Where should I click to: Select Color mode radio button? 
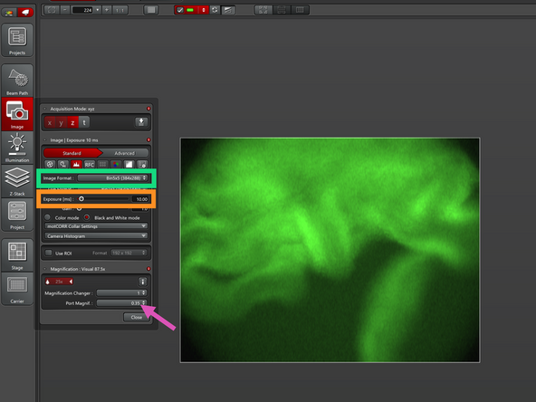pos(47,217)
